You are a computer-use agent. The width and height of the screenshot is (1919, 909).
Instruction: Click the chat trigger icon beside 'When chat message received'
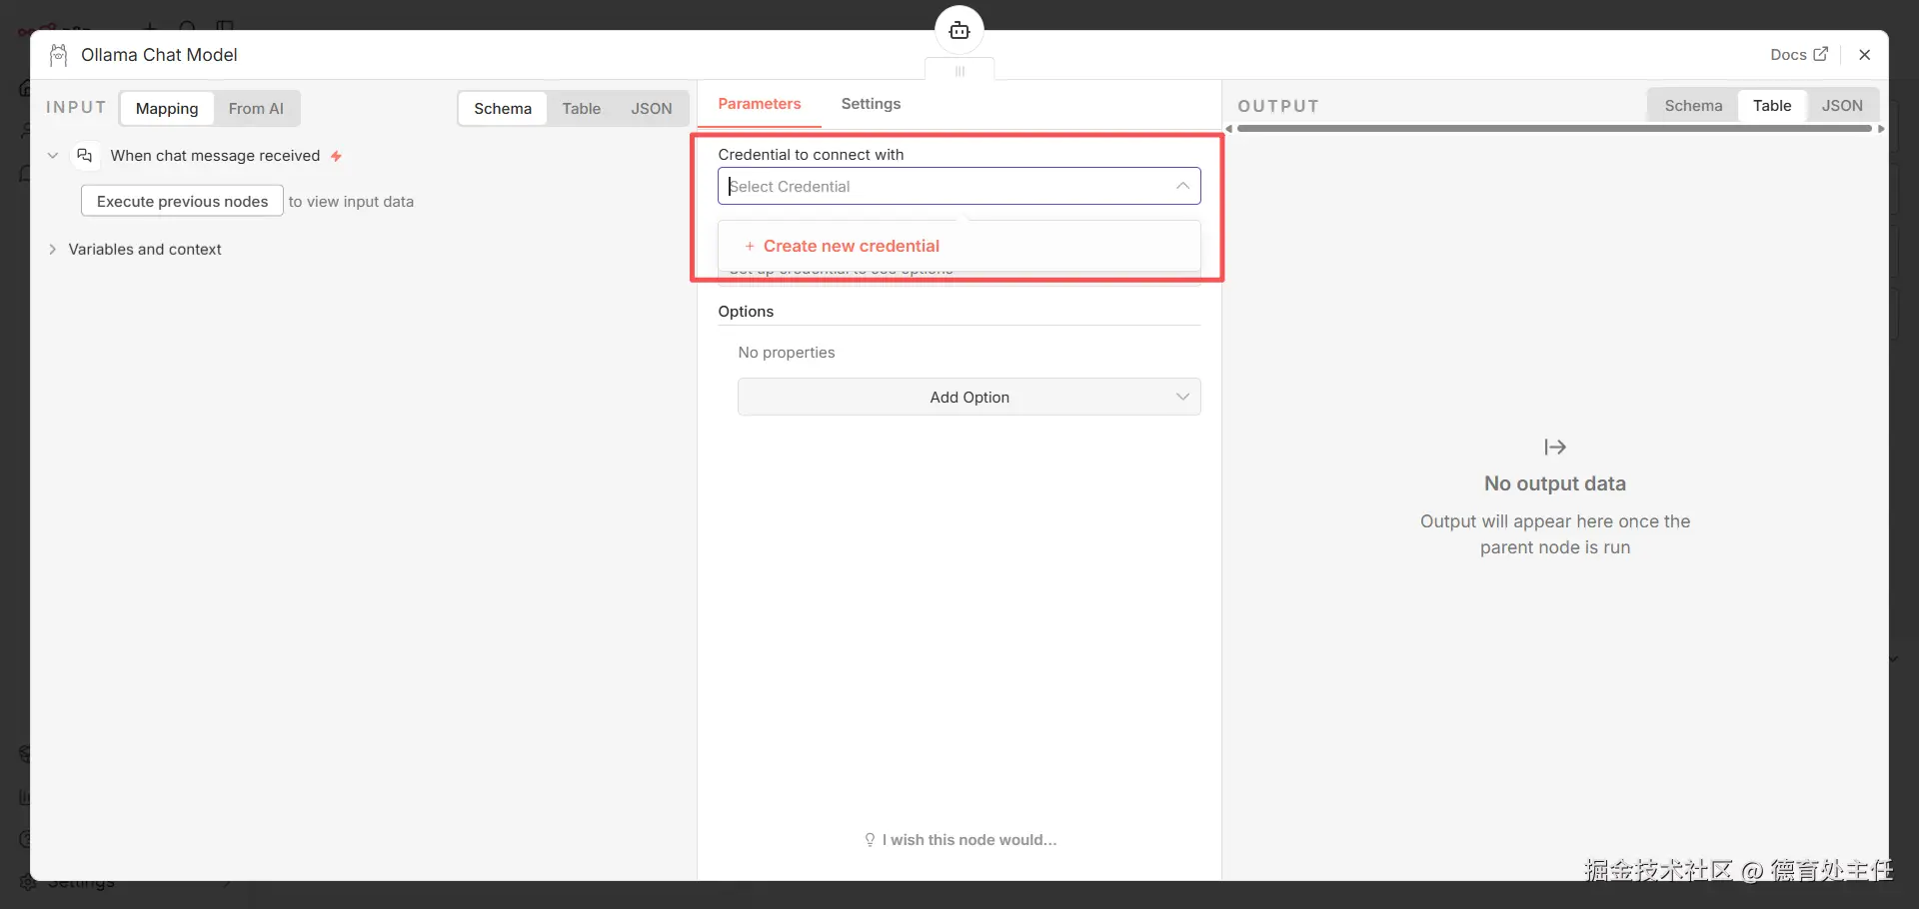[x=85, y=156]
